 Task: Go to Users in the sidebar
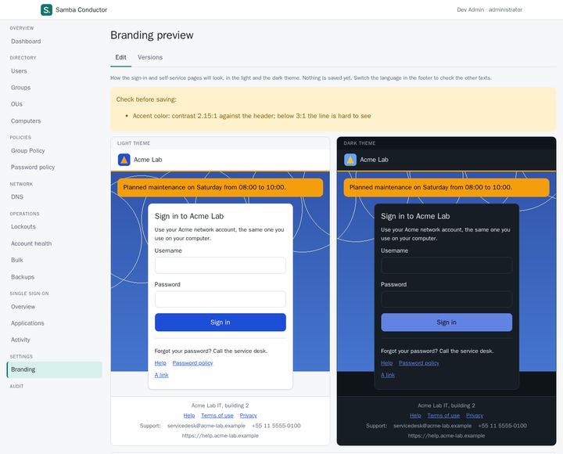[x=19, y=71]
